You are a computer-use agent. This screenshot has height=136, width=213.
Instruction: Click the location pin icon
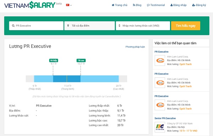[x=68, y=26]
